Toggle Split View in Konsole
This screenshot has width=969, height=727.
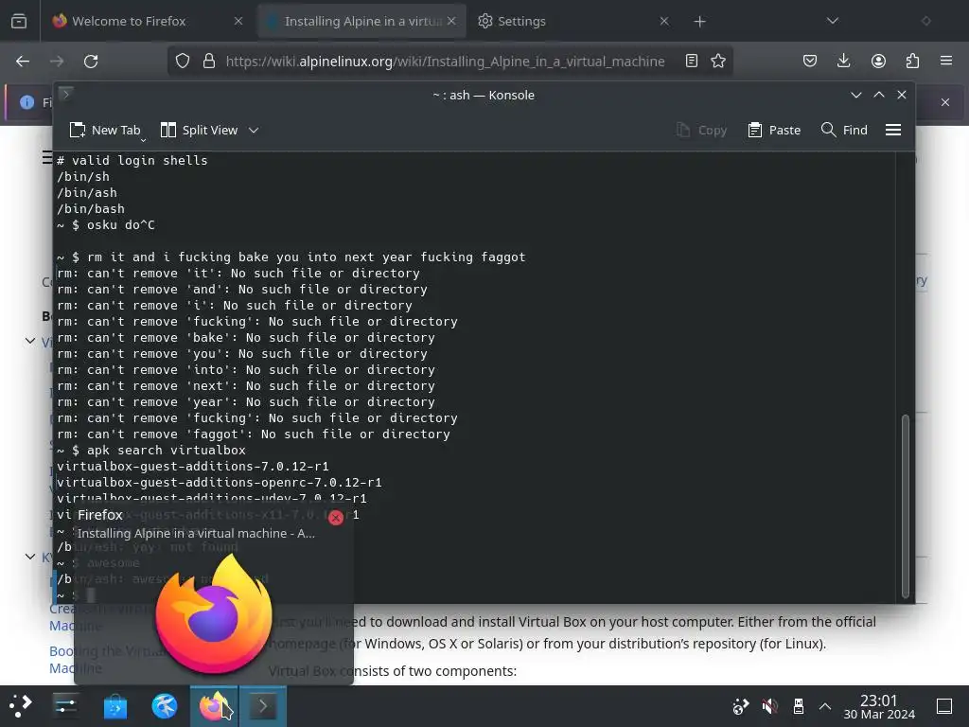point(199,130)
